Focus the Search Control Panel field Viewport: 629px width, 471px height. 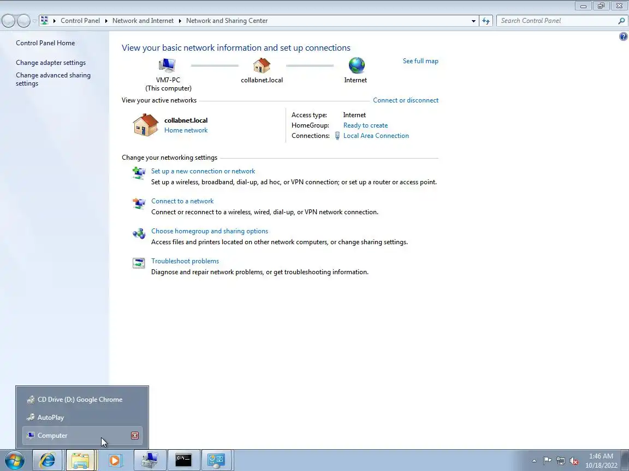pos(557,21)
